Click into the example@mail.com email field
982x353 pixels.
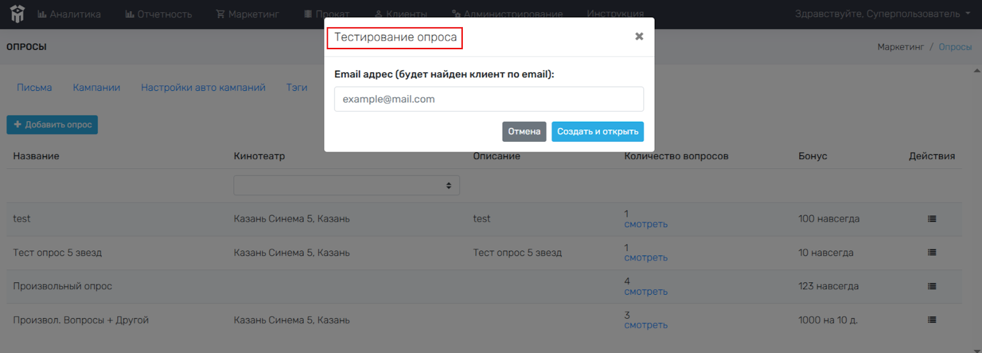[489, 99]
